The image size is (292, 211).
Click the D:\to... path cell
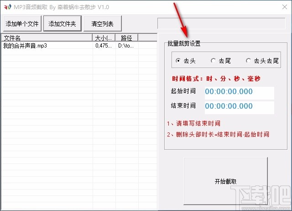[x=126, y=46]
